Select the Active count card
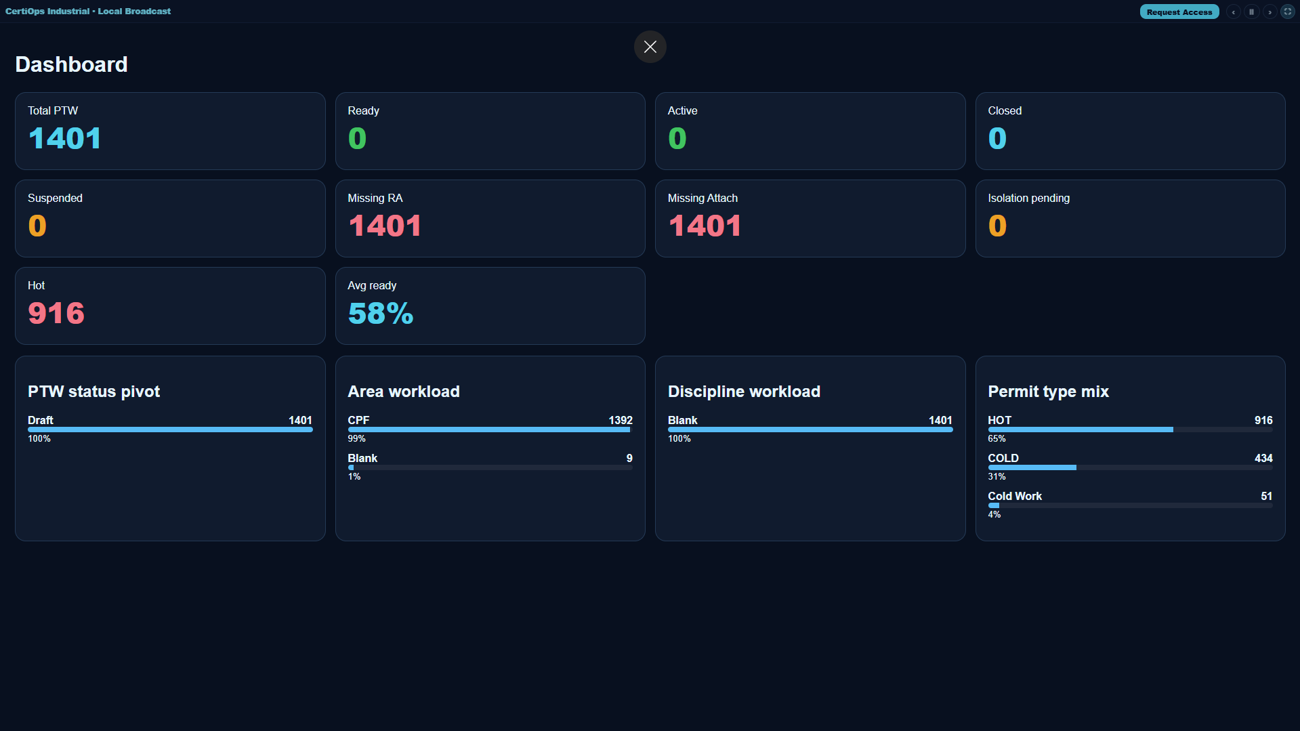This screenshot has width=1300, height=731. click(x=810, y=131)
